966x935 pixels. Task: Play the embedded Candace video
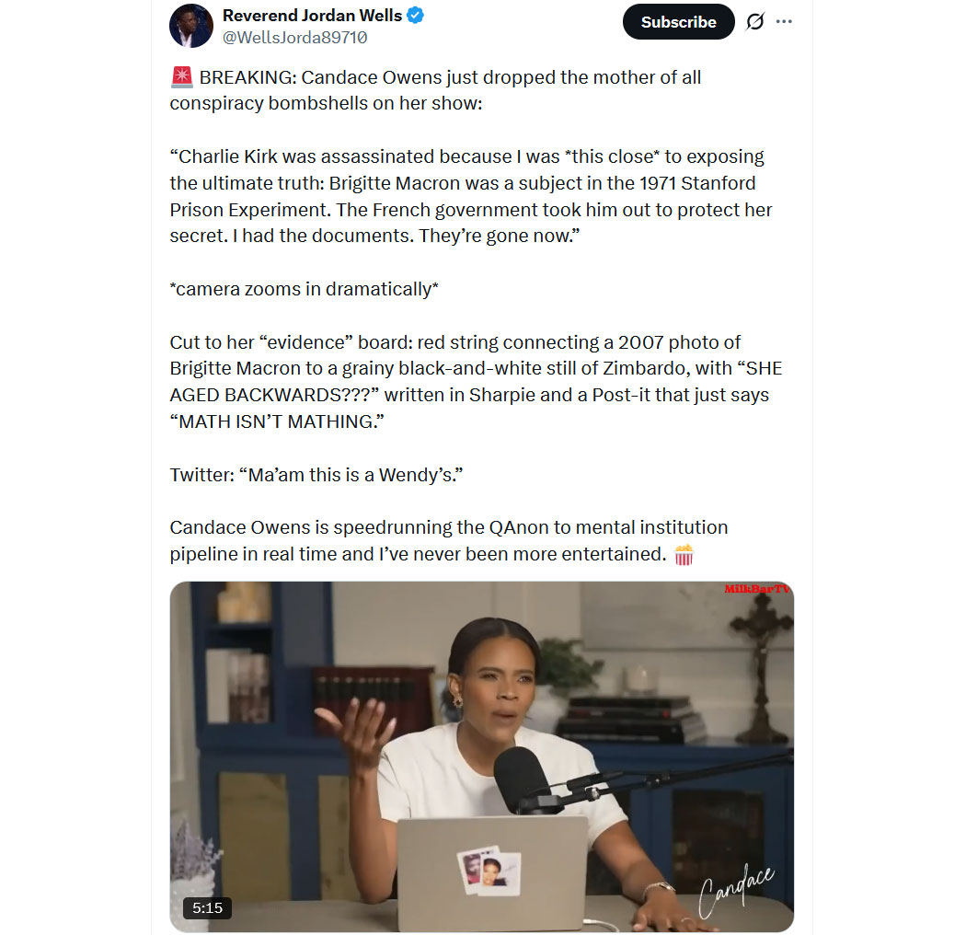click(482, 756)
